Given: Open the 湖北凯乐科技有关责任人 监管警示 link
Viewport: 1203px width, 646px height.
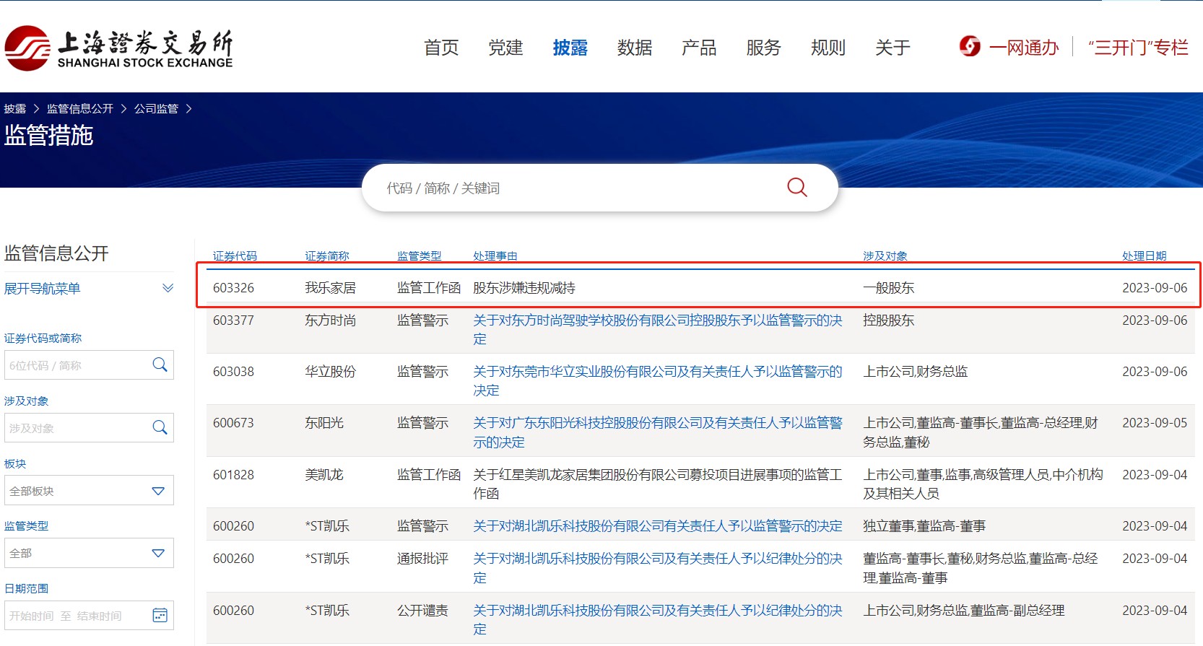Looking at the screenshot, I should (x=657, y=526).
